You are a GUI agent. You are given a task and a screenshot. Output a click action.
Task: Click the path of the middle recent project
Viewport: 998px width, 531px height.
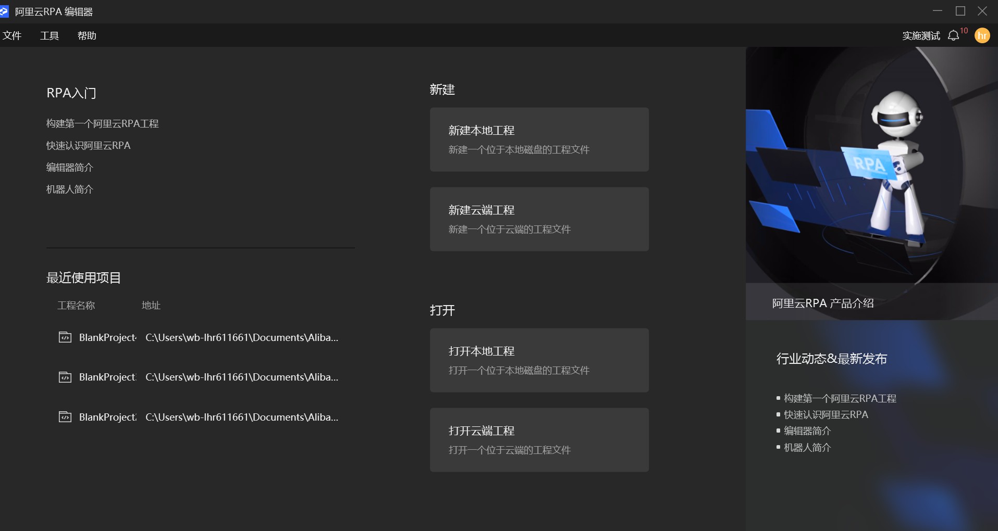point(242,377)
